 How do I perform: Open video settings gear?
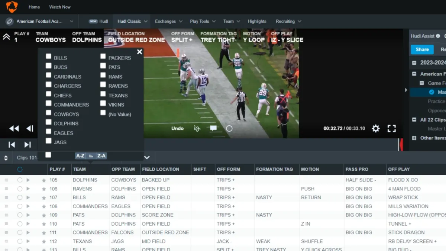point(376,129)
